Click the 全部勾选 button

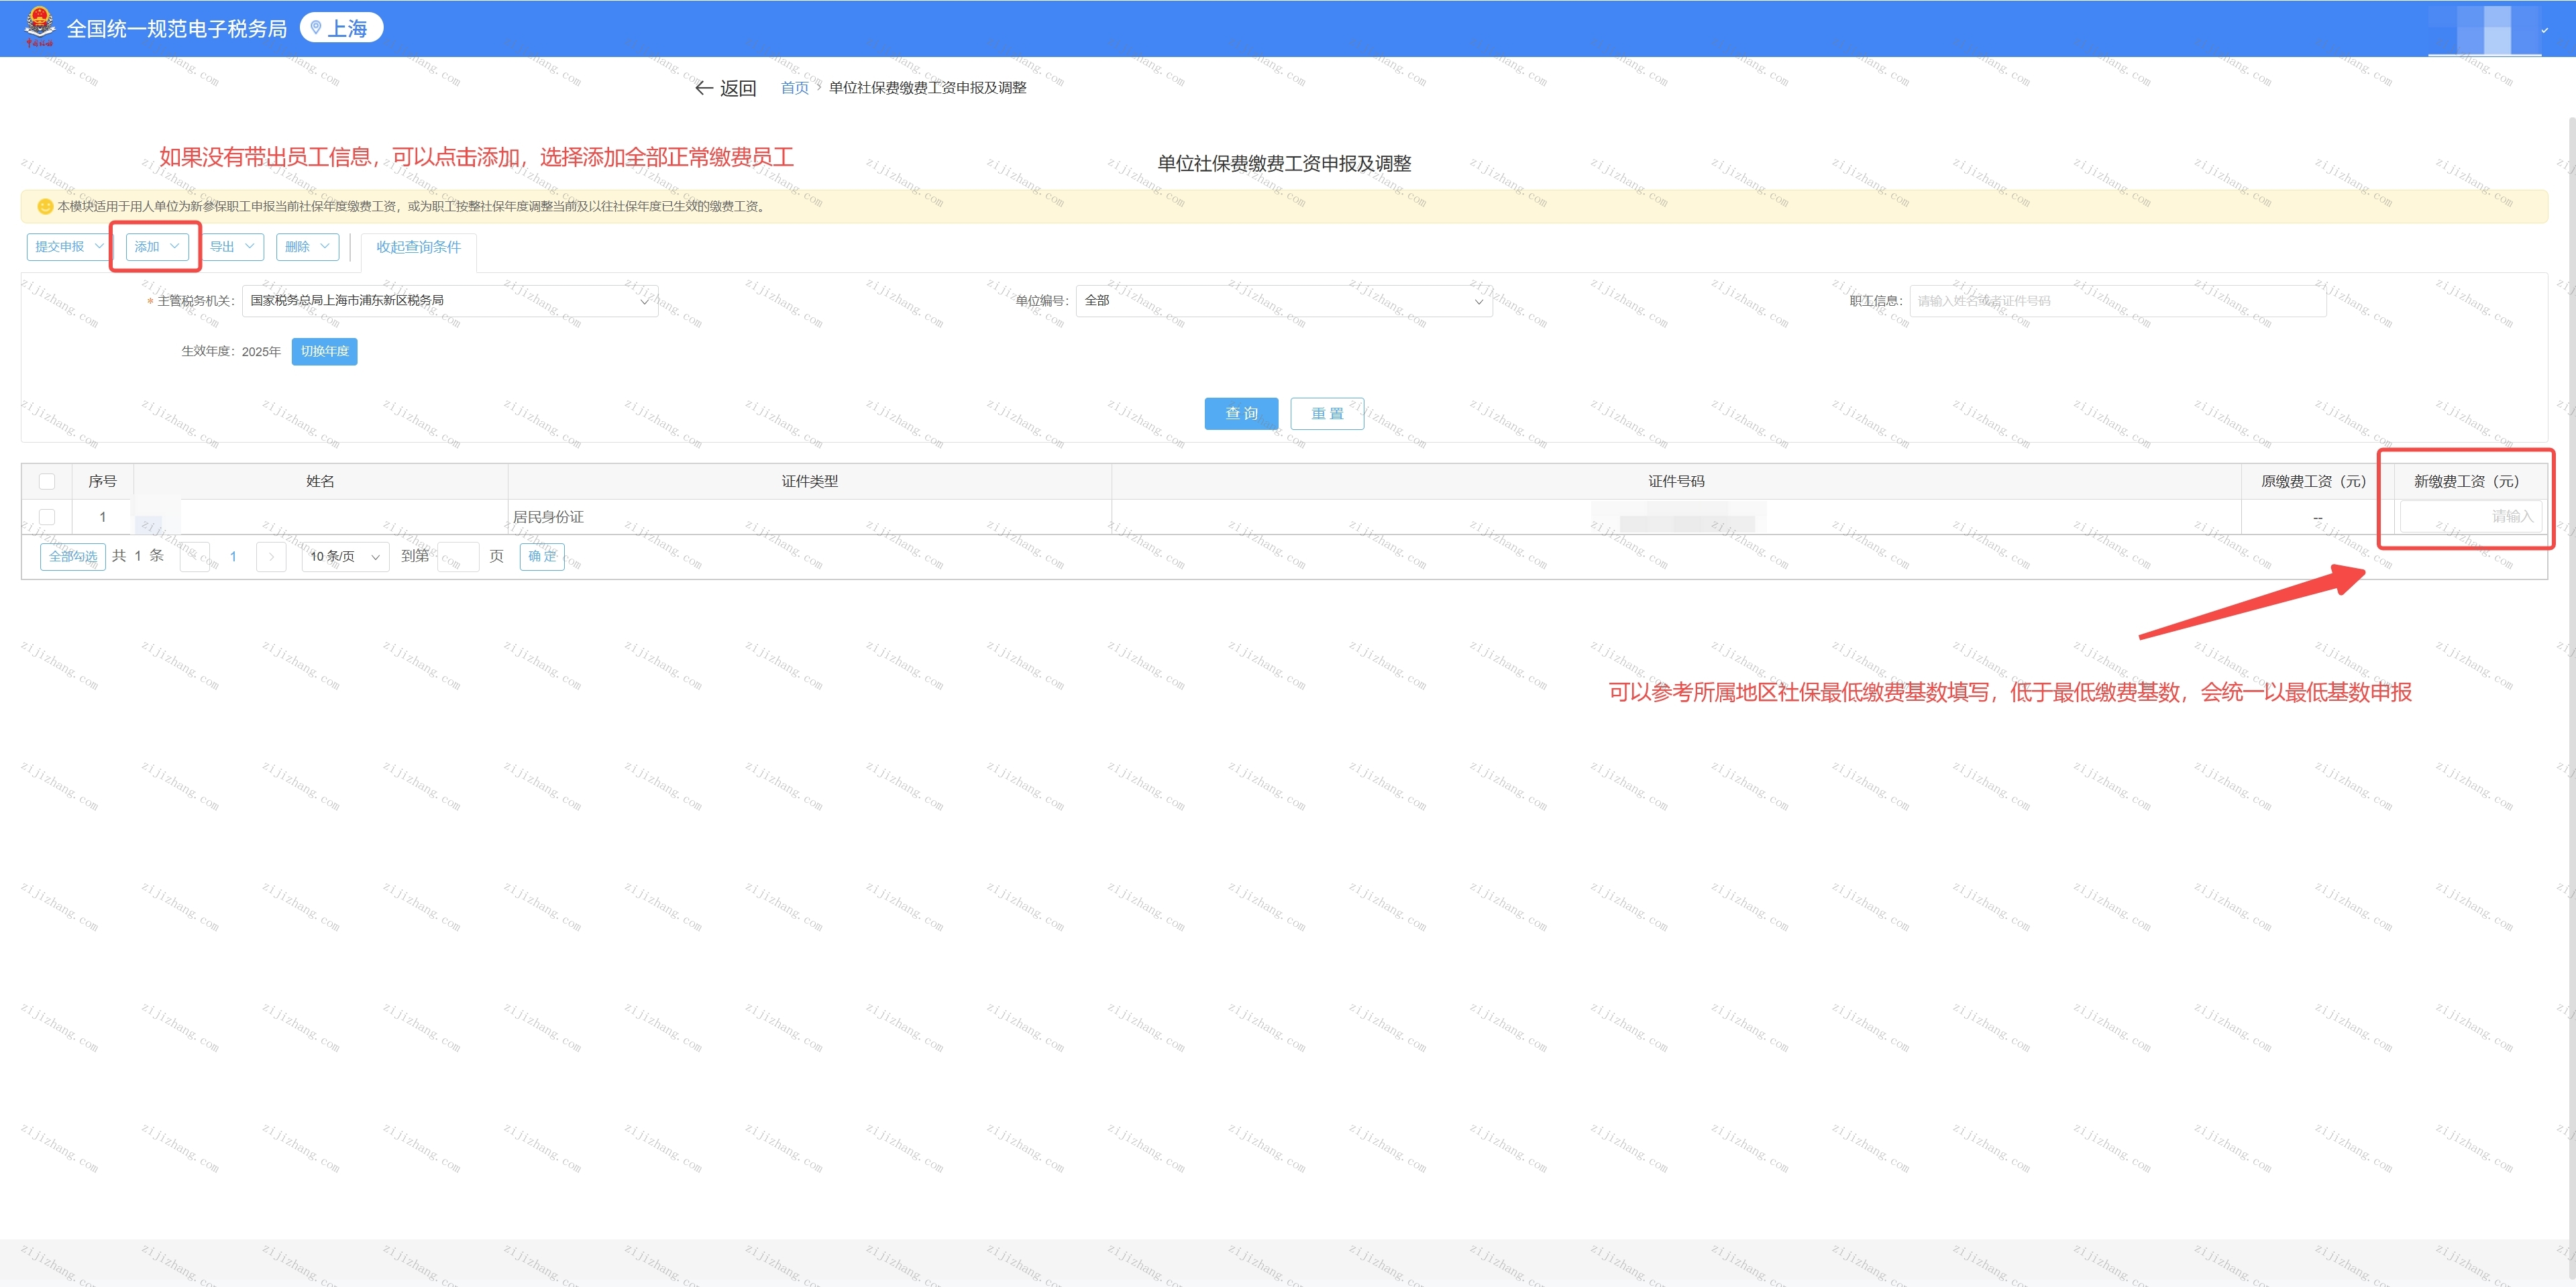pos(73,557)
